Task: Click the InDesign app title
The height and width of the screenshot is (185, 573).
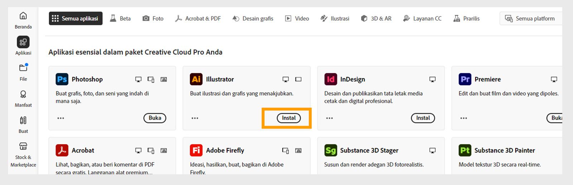Action: [x=353, y=79]
